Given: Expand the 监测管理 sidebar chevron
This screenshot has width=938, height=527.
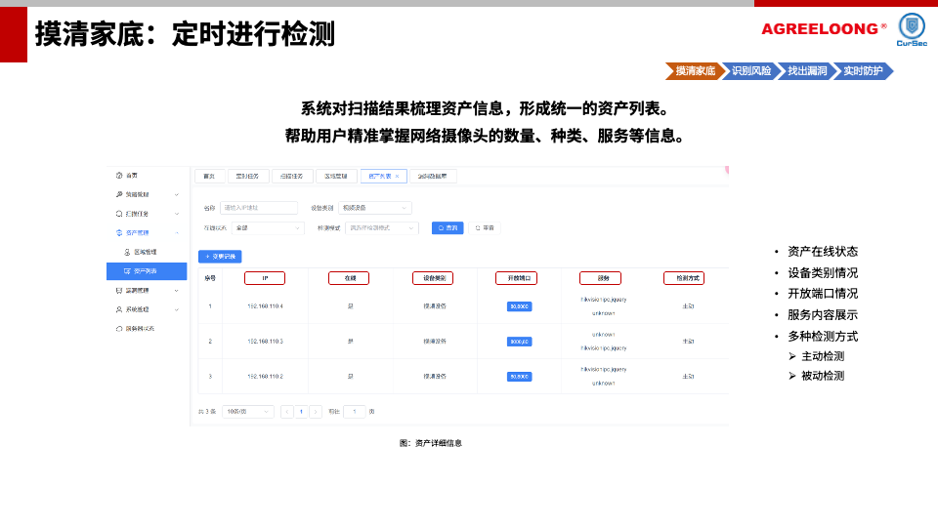Looking at the screenshot, I should [177, 291].
